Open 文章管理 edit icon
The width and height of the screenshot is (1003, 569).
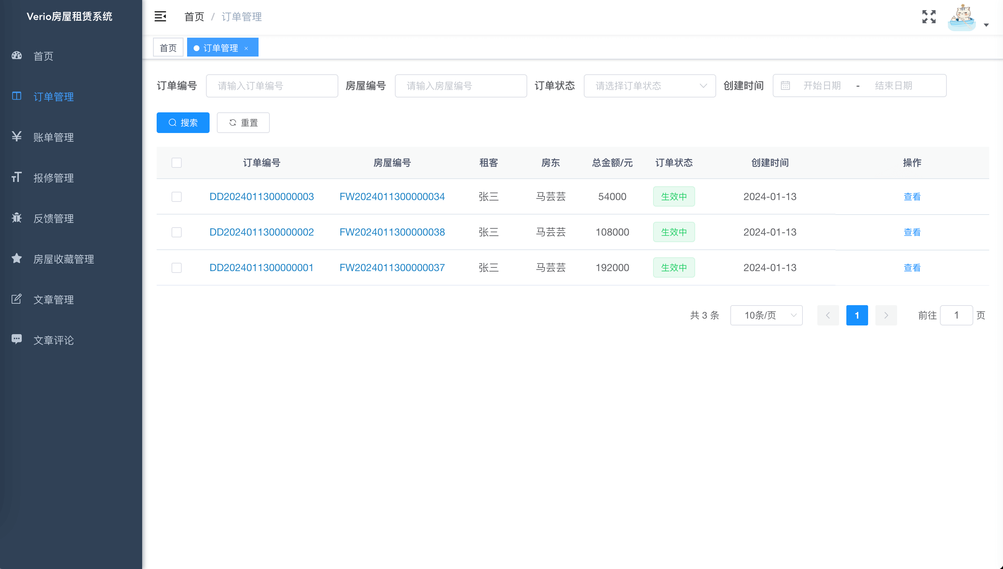click(x=16, y=299)
